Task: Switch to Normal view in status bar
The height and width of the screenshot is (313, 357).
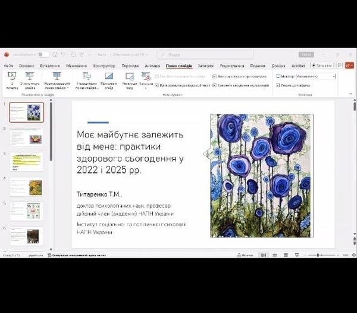Action: click(x=264, y=255)
